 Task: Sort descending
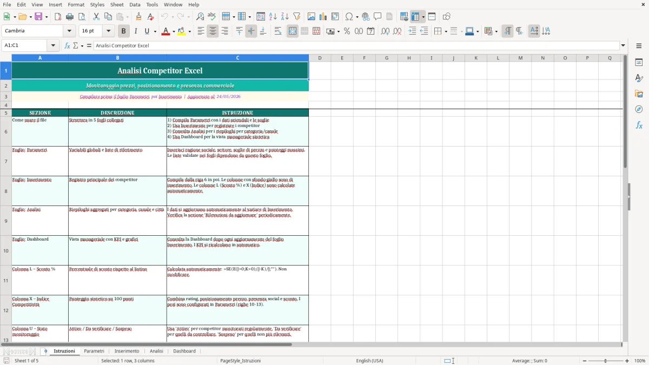click(x=284, y=17)
